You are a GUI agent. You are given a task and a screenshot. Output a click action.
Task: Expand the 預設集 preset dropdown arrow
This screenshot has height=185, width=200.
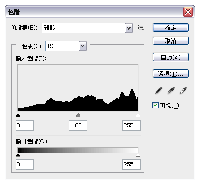click(128, 28)
